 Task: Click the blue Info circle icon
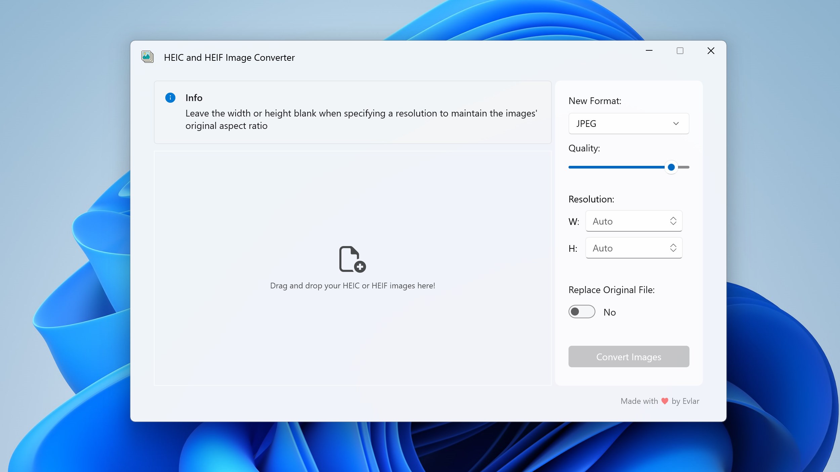[170, 98]
